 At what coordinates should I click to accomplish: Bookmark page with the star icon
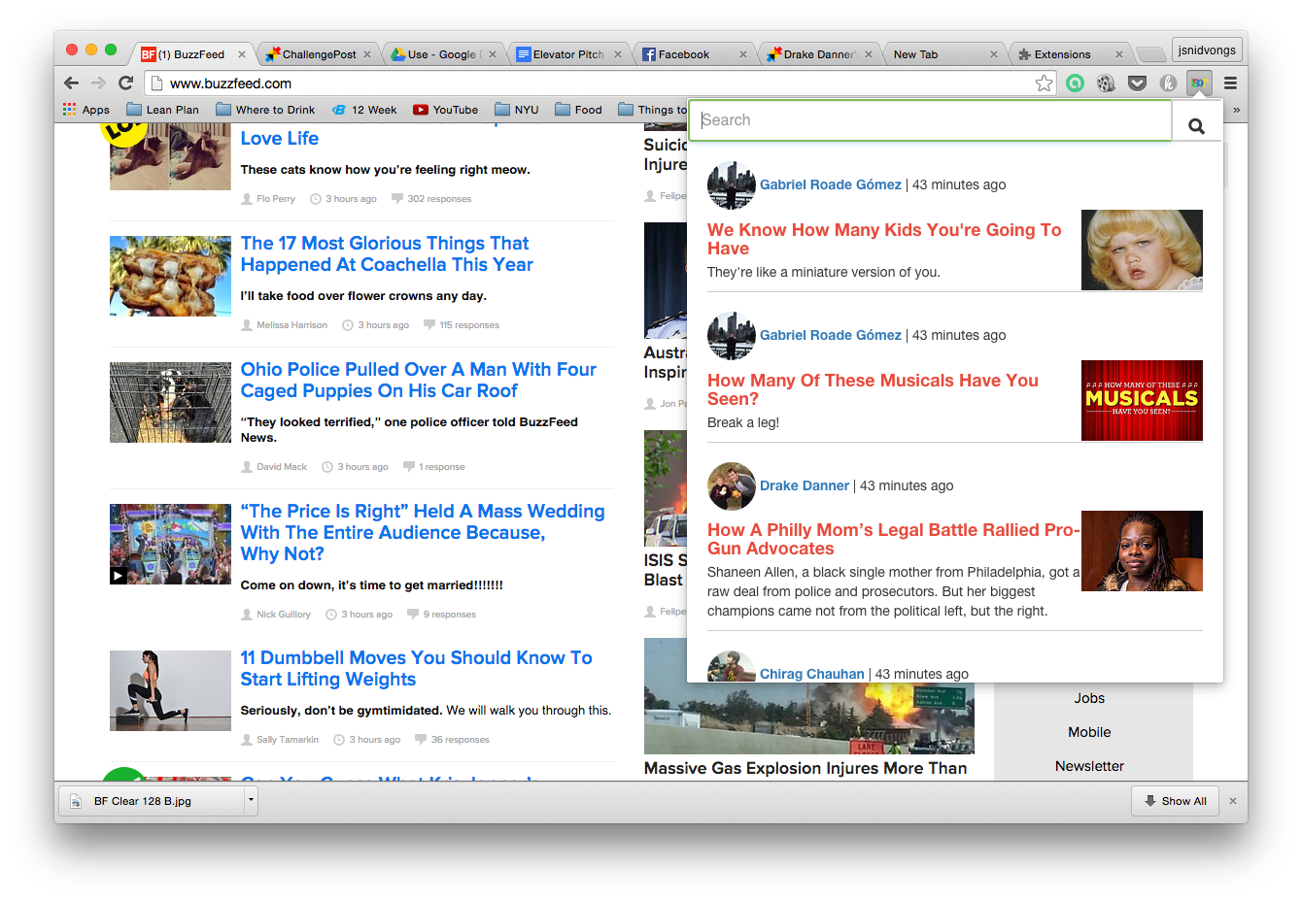pyautogui.click(x=1044, y=83)
